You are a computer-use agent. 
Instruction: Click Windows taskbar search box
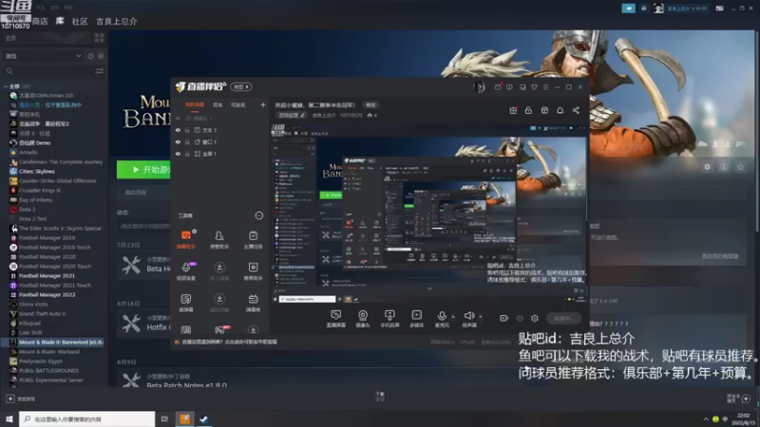[x=86, y=418]
